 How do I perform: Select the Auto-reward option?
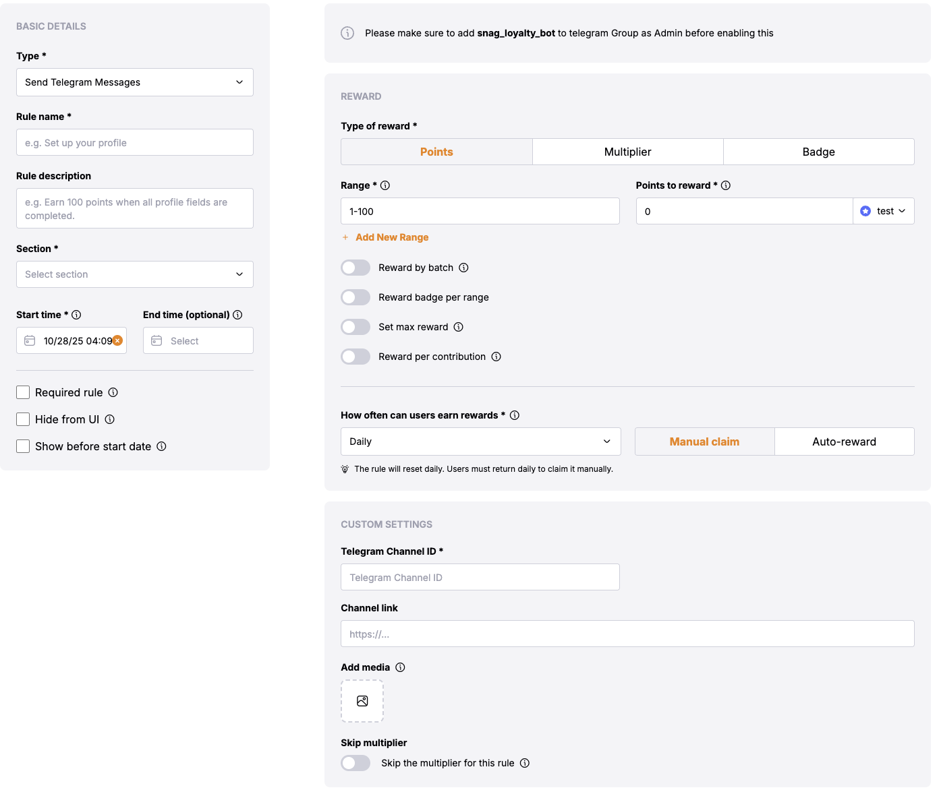tap(844, 441)
